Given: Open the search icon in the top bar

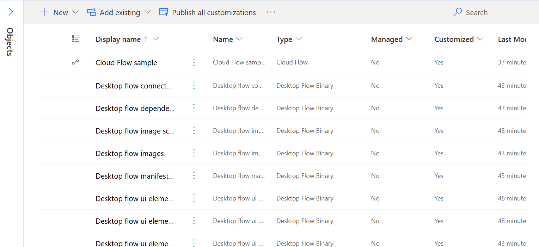Looking at the screenshot, I should [x=458, y=12].
